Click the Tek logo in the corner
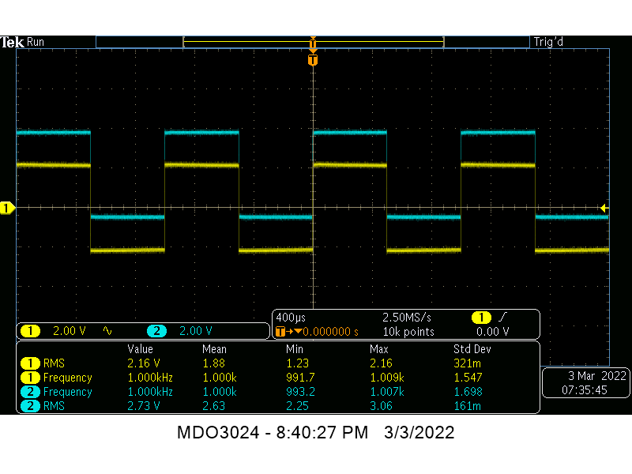632x474 pixels. (13, 41)
